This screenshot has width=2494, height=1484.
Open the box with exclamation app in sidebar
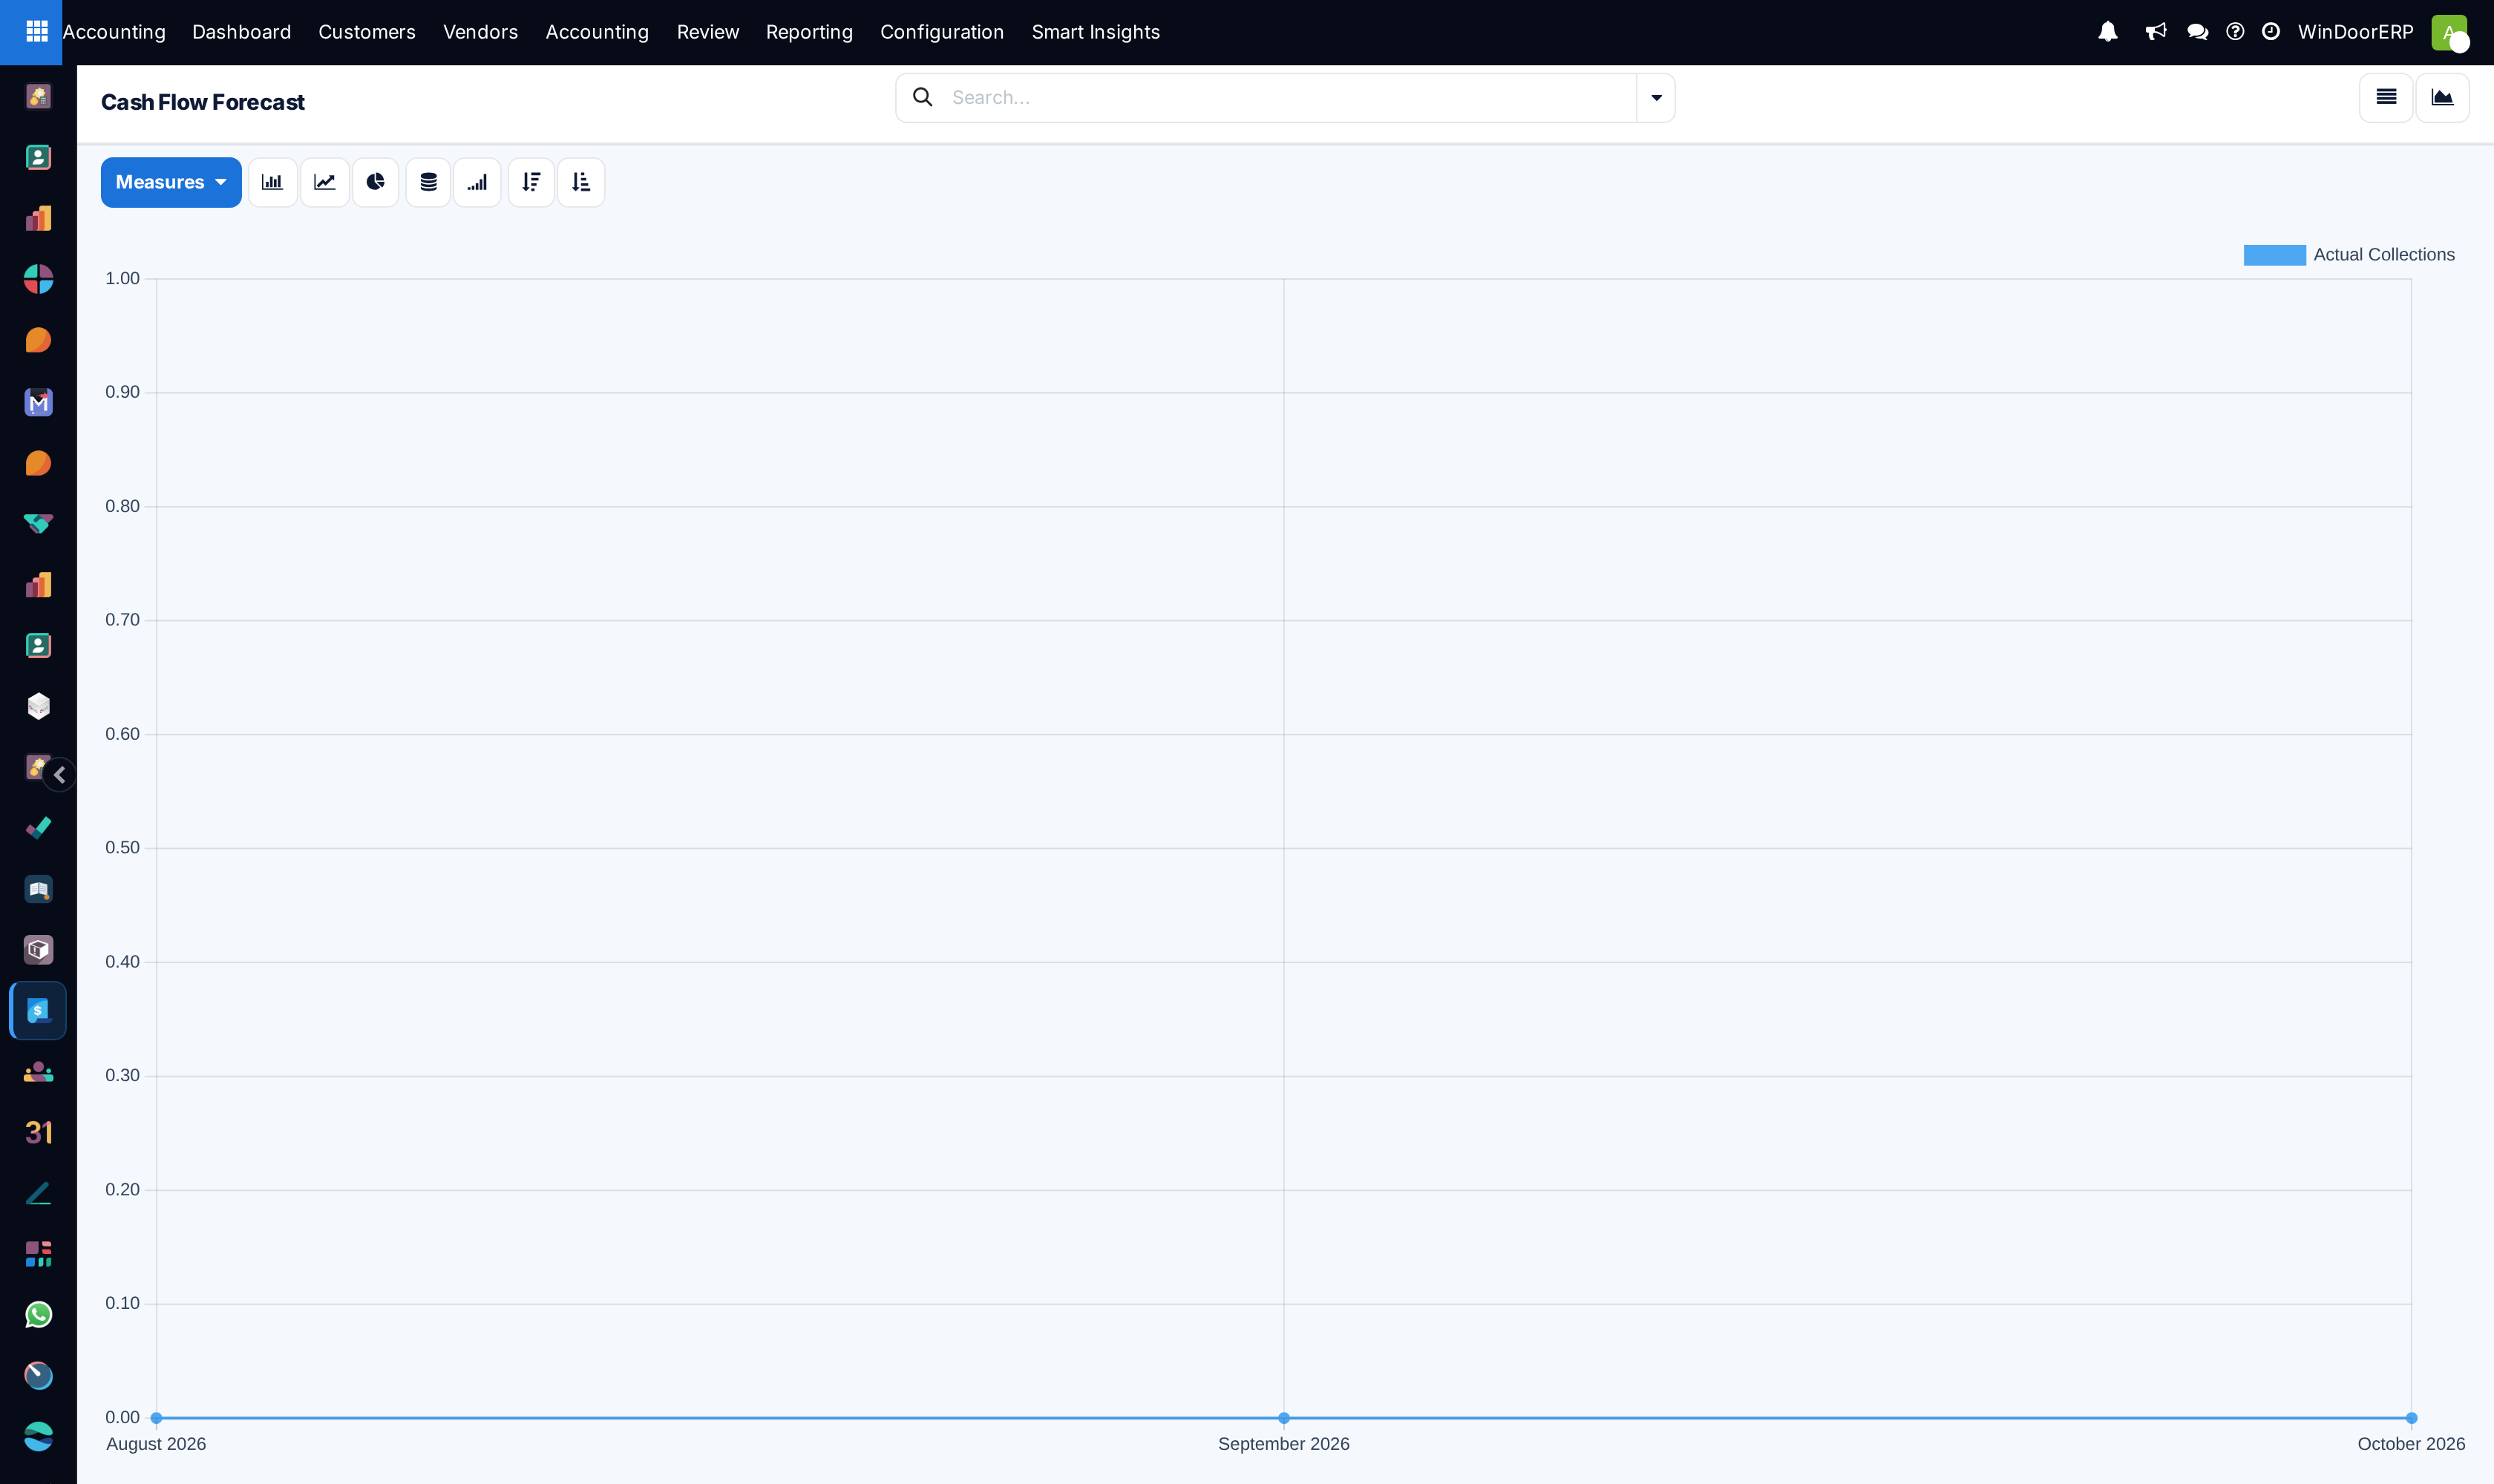(38, 950)
